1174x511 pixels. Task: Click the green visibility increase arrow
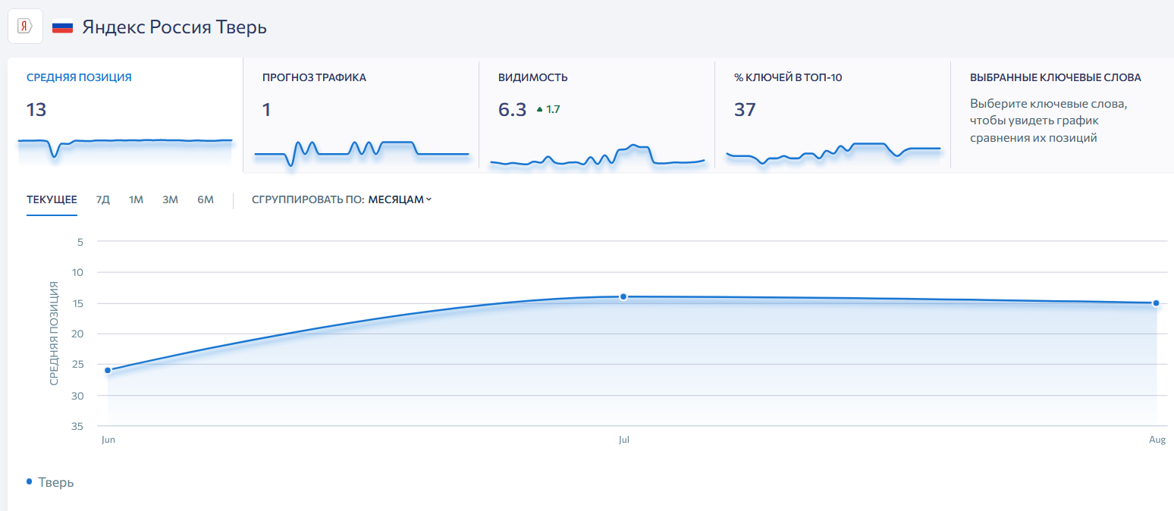(x=539, y=110)
